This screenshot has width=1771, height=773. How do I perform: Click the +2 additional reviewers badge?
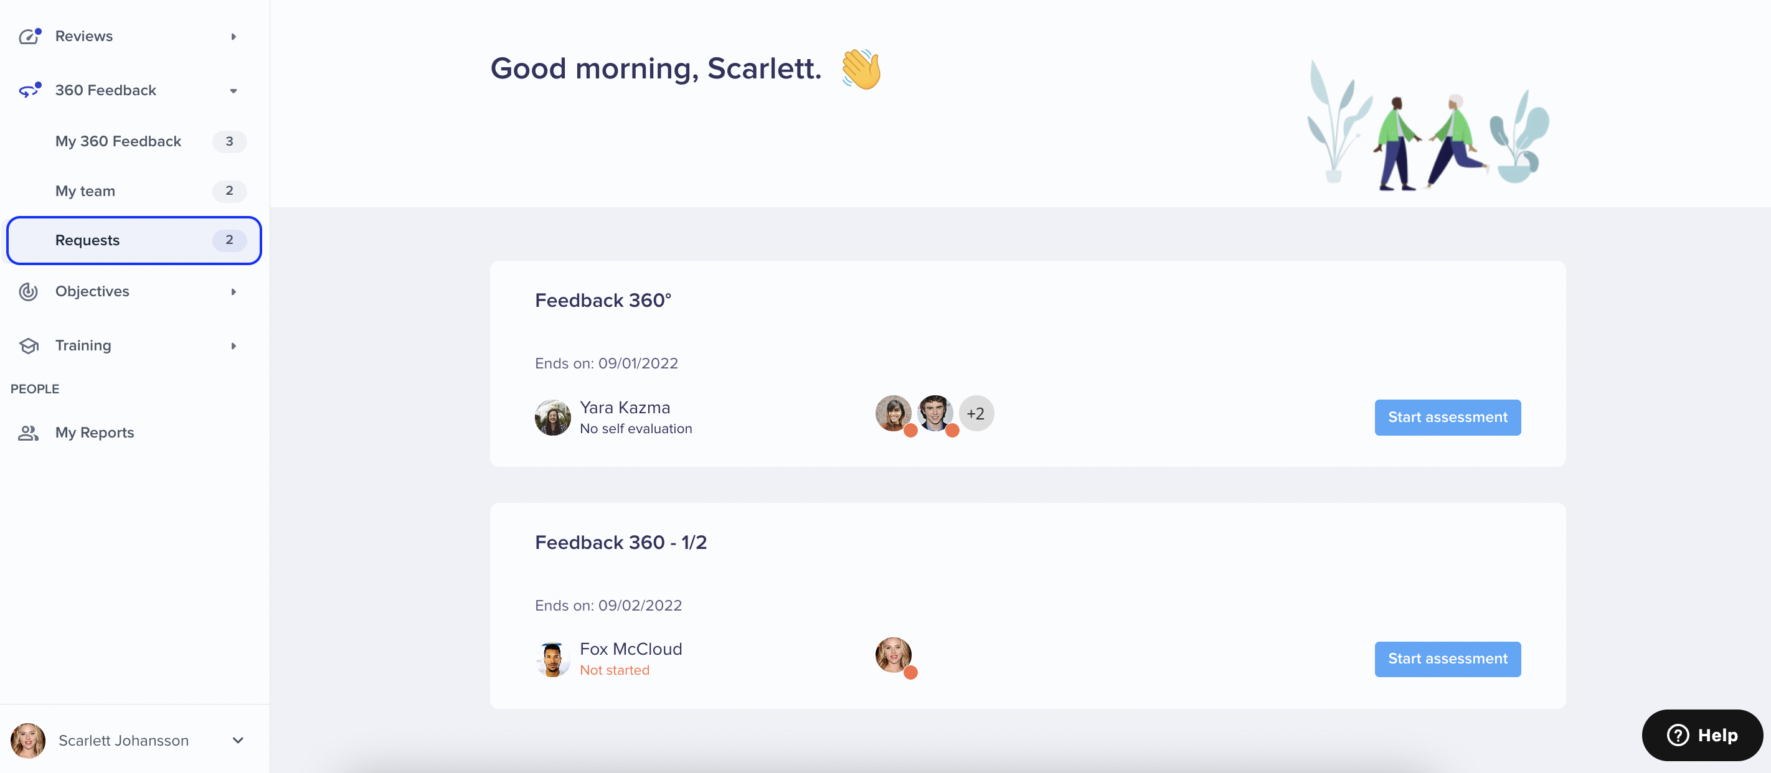click(976, 414)
